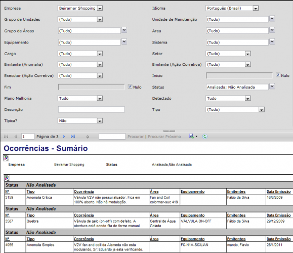Click the export save disk icon
293x253 pixels.
(x=191, y=136)
